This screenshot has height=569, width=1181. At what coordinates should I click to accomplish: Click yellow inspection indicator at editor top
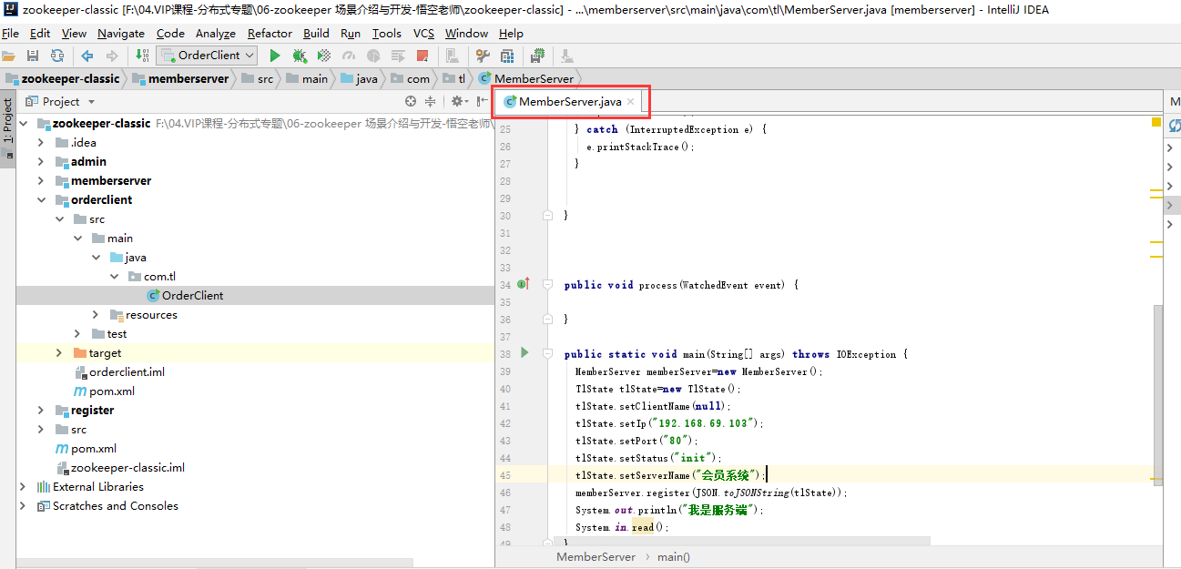click(1156, 122)
